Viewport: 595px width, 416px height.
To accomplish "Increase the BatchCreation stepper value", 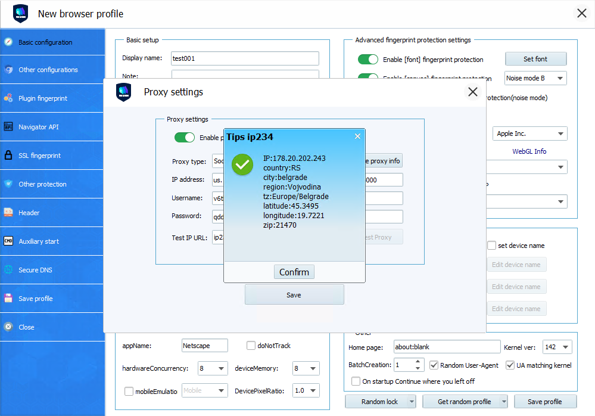I will [x=419, y=362].
